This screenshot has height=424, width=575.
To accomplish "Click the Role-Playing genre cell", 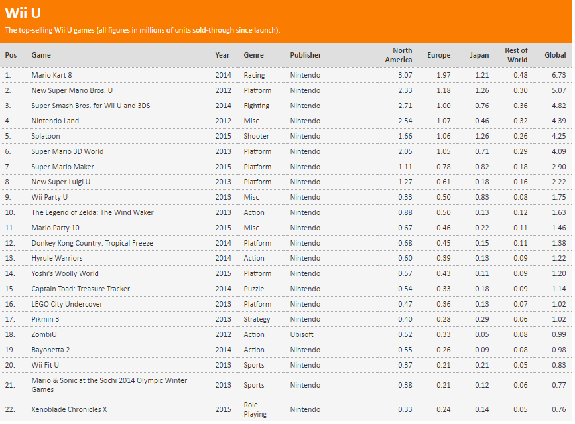I will (x=255, y=409).
